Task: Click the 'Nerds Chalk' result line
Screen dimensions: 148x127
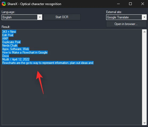Action: point(10,46)
